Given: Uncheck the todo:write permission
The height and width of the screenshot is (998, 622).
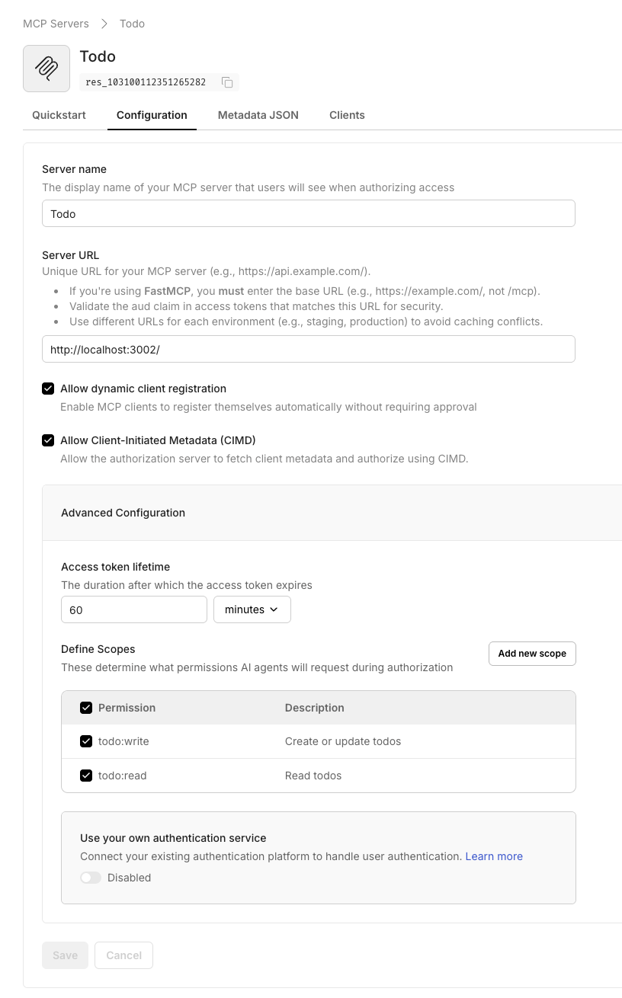Looking at the screenshot, I should (86, 741).
